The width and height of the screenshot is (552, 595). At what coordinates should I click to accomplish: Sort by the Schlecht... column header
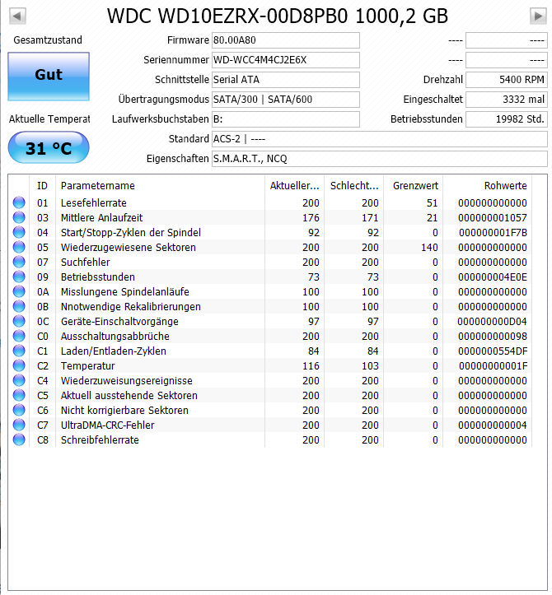pyautogui.click(x=354, y=185)
